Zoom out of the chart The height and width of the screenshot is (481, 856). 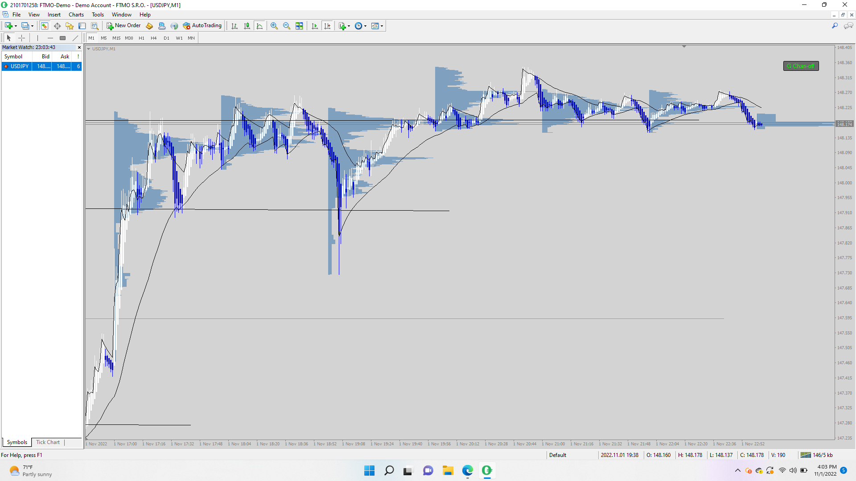[287, 26]
